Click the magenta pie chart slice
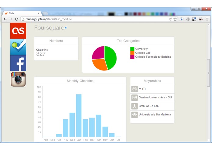Screen dimensions: 212x150 [x=99, y=53]
